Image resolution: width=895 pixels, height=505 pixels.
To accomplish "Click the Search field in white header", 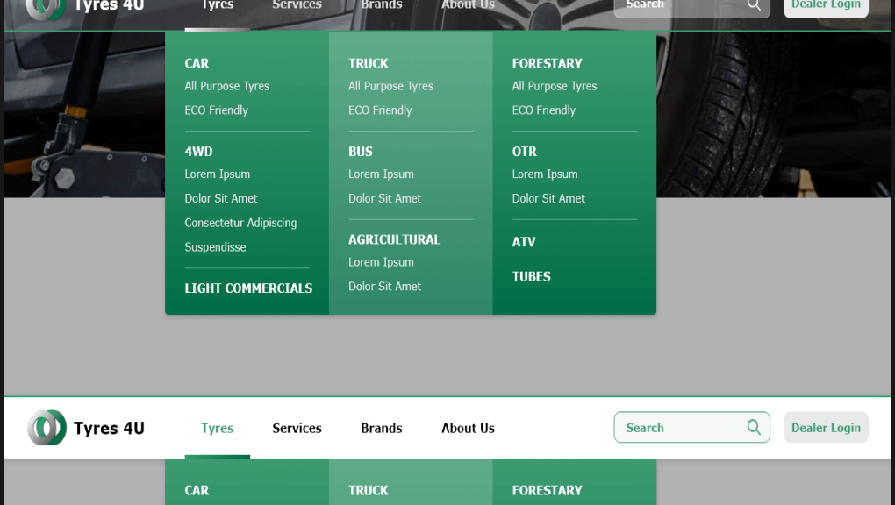I will tap(691, 427).
